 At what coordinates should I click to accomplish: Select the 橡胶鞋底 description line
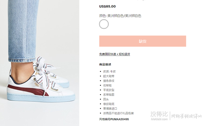[109, 104]
